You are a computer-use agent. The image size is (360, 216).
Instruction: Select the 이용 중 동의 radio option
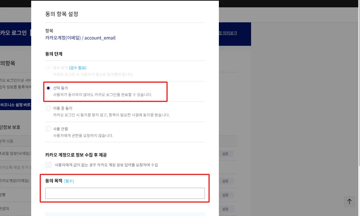48,108
